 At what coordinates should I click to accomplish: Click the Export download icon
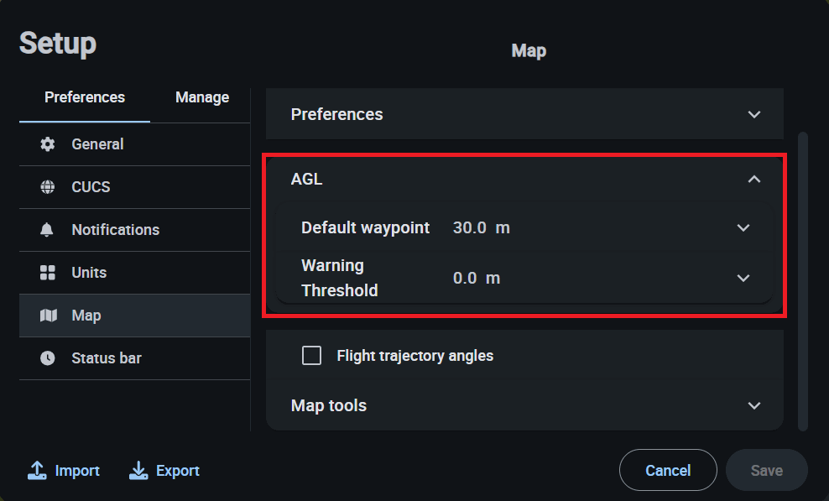pyautogui.click(x=138, y=471)
